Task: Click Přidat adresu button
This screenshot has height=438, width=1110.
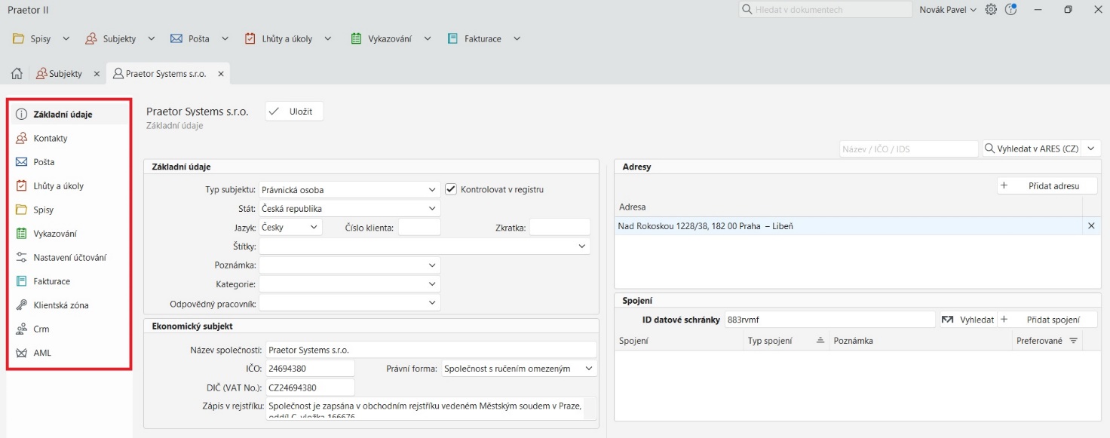Action: [x=1047, y=185]
